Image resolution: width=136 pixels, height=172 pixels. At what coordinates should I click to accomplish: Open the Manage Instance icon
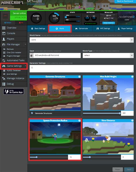point(4,78)
